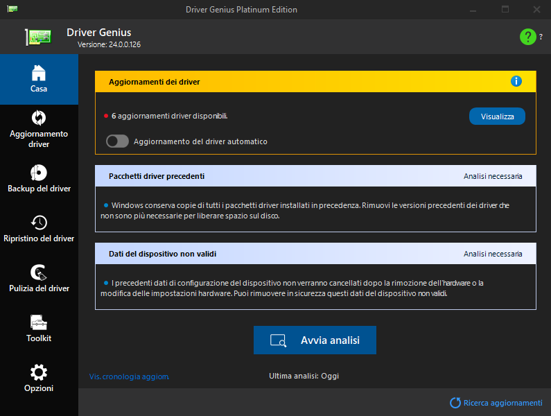
Task: Click the Versione: 24.0.0.126 label
Action: pos(109,44)
